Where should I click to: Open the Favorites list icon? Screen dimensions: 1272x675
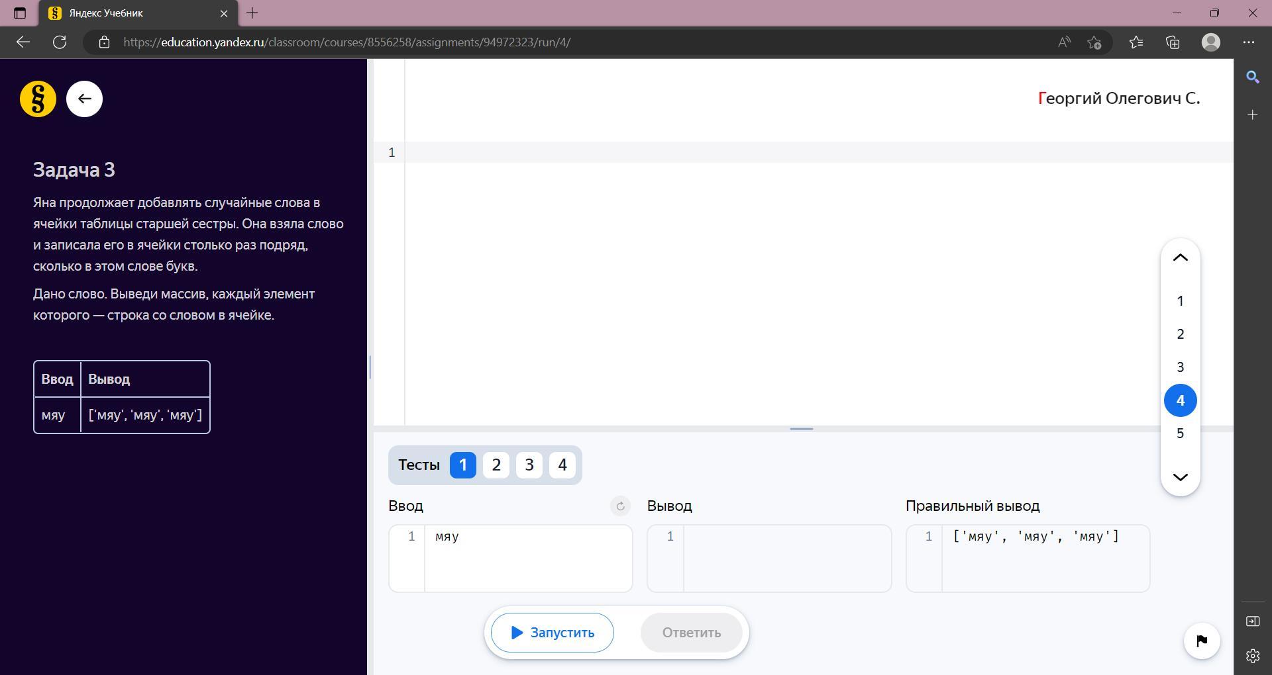(x=1136, y=42)
